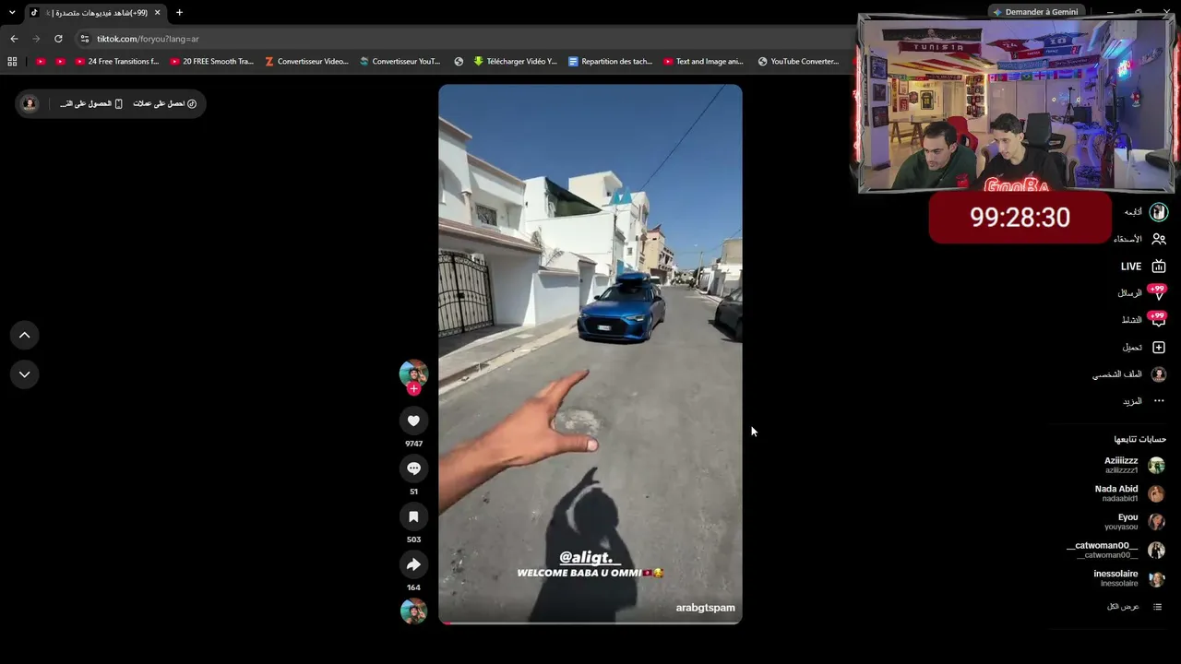Open a new browser tab
Image resolution: width=1181 pixels, height=664 pixels.
click(179, 13)
